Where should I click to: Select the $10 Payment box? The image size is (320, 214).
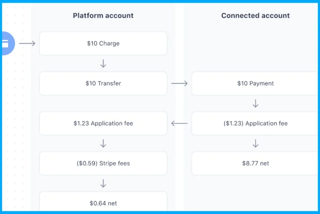click(255, 83)
